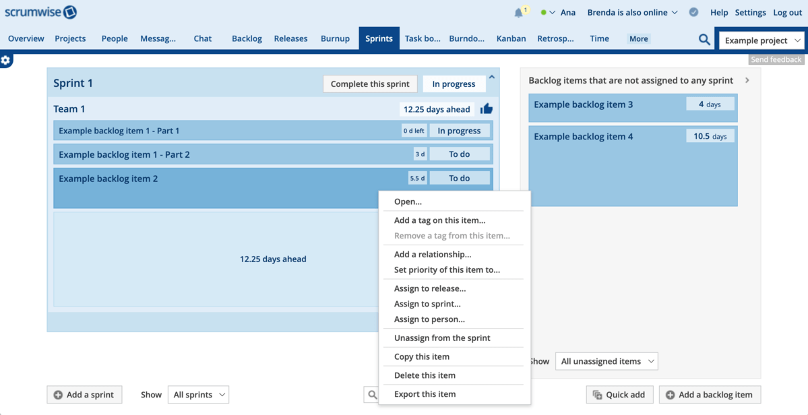Screen dimensions: 808x415
Task: Open the All sprints dropdown
Action: point(198,394)
